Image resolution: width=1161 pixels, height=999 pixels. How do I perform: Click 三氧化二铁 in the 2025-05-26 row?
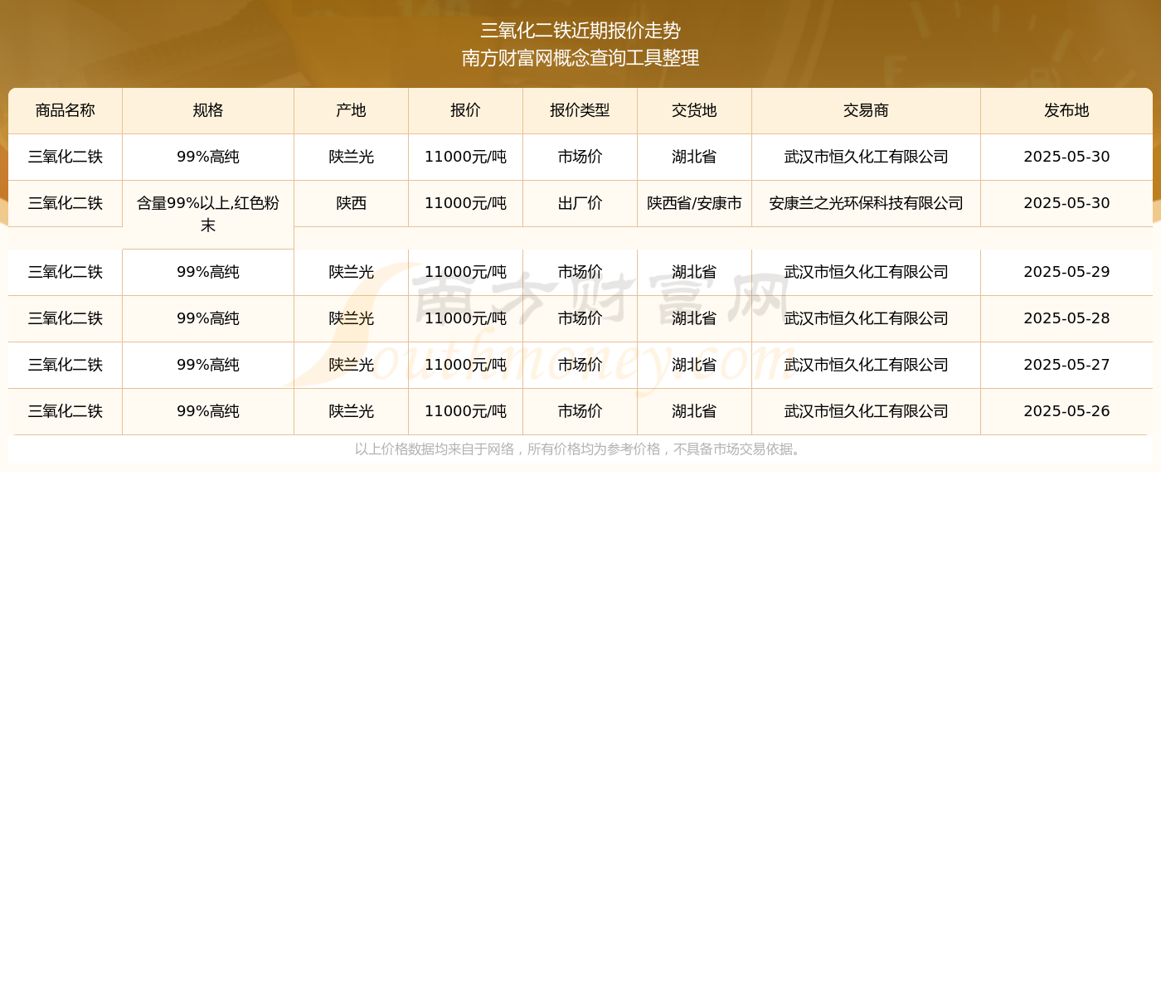(x=66, y=411)
